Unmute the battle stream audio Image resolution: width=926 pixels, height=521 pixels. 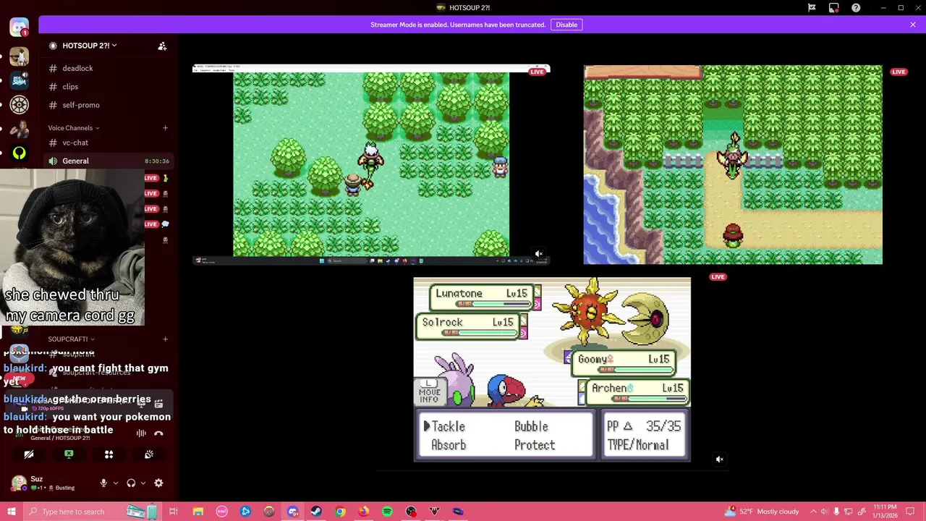(719, 459)
